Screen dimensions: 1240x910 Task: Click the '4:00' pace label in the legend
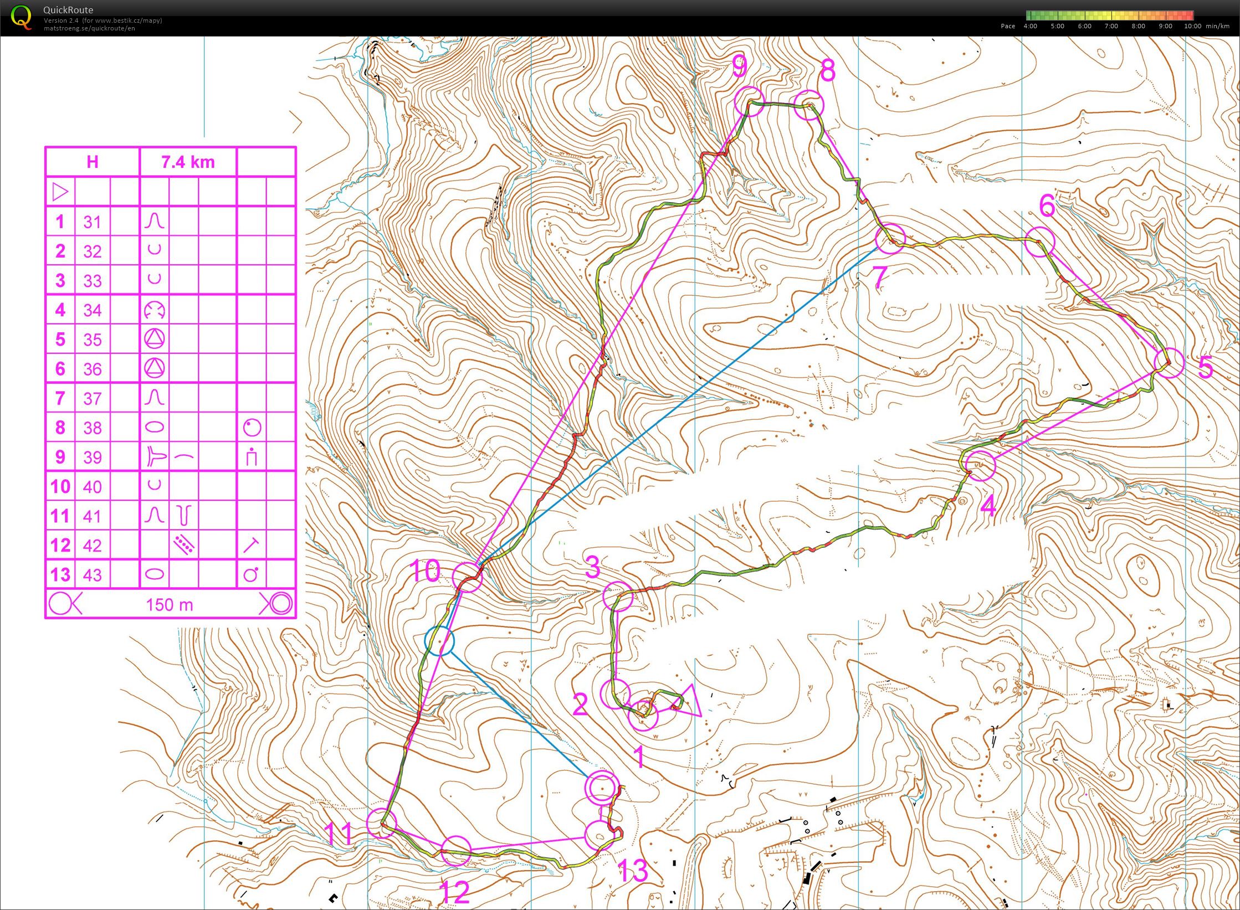(x=1031, y=26)
